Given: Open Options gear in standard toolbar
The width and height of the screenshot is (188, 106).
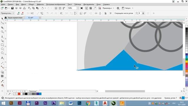Looking at the screenshot, I should [x=118, y=8].
